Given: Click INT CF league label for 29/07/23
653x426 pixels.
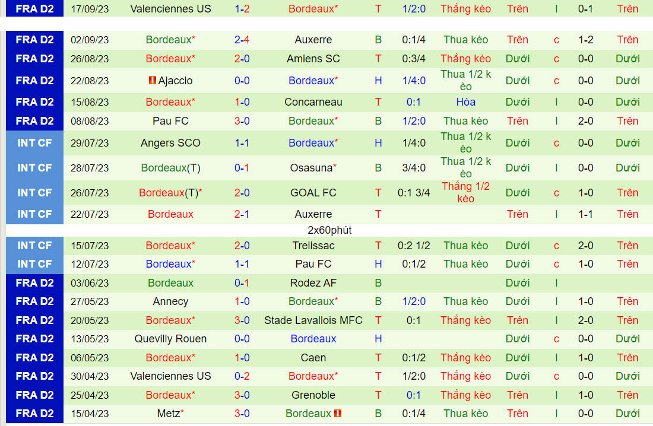Looking at the screenshot, I should 34,143.
